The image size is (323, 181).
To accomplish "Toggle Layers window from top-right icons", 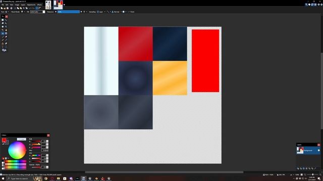I will [x=312, y=5].
